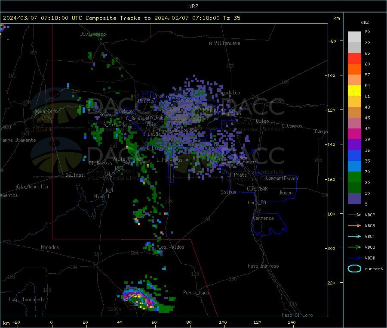Image resolution: width=387 pixels, height=328 pixels.
Task: Click the -200 km tick on right axis
Action: pyautogui.click(x=331, y=248)
